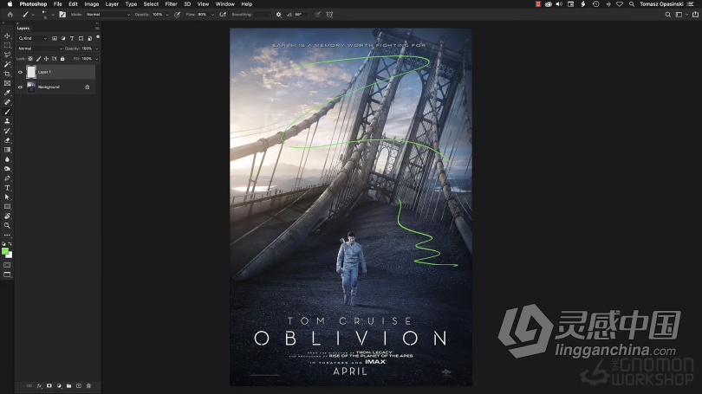The height and width of the screenshot is (394, 702).
Task: Select the Type tool
Action: 7,188
